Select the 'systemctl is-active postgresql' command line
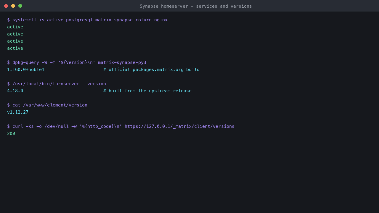 pyautogui.click(x=87, y=20)
